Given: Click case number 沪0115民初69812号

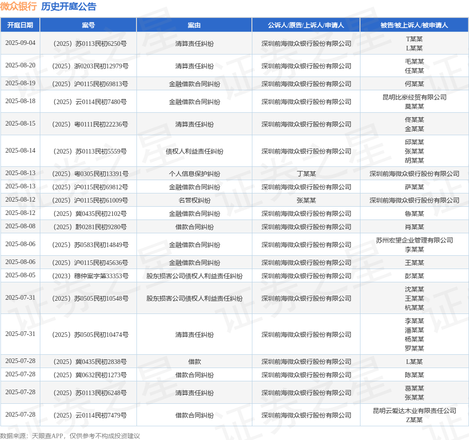Looking at the screenshot, I should (x=90, y=187).
